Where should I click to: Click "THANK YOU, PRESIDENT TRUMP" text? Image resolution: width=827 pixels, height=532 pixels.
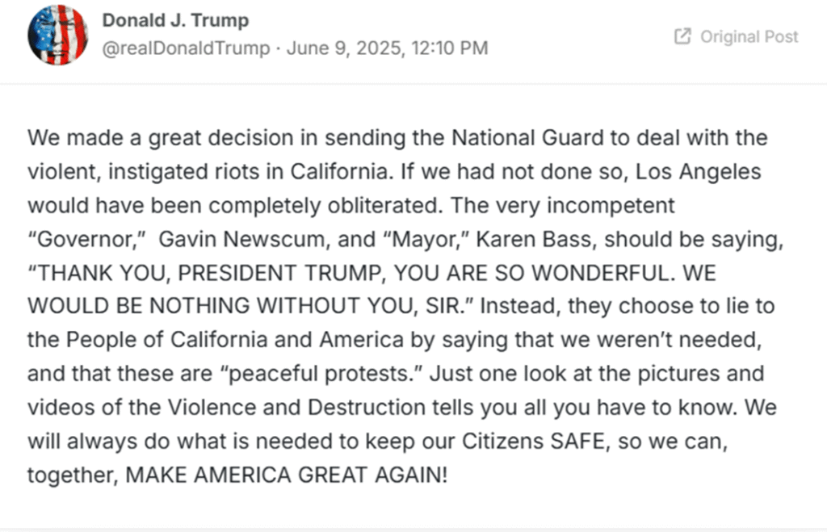point(207,273)
